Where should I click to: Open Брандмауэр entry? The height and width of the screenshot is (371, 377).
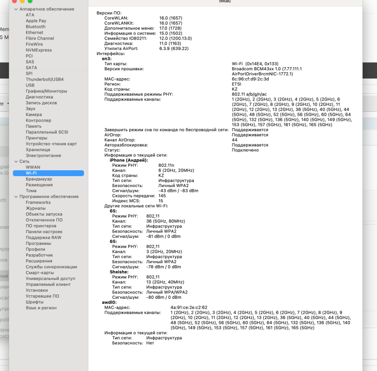click(x=39, y=179)
